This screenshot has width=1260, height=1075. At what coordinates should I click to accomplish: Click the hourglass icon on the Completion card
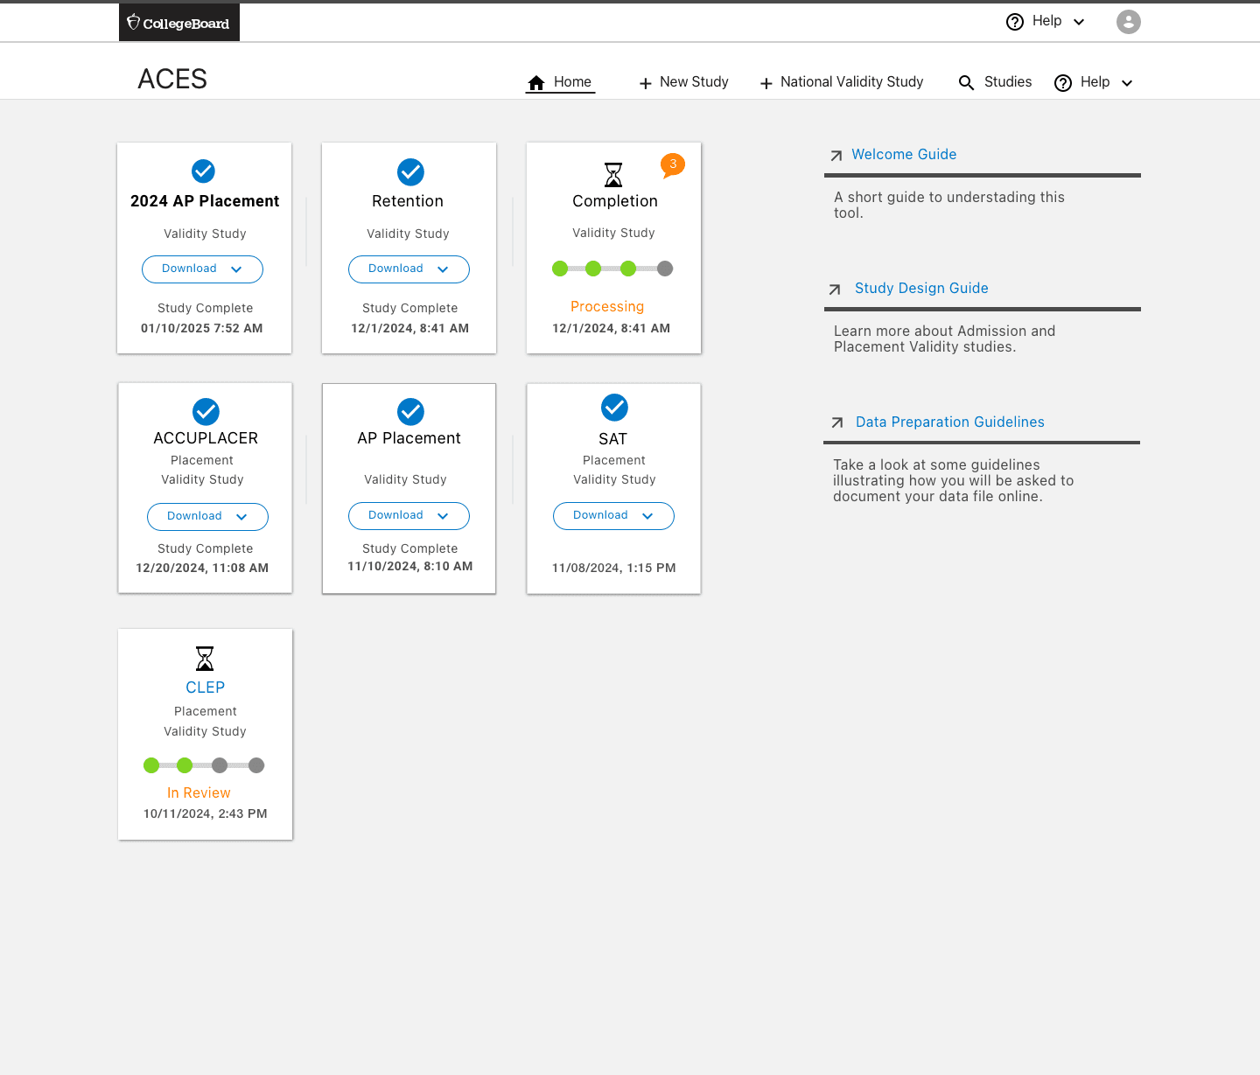(613, 173)
